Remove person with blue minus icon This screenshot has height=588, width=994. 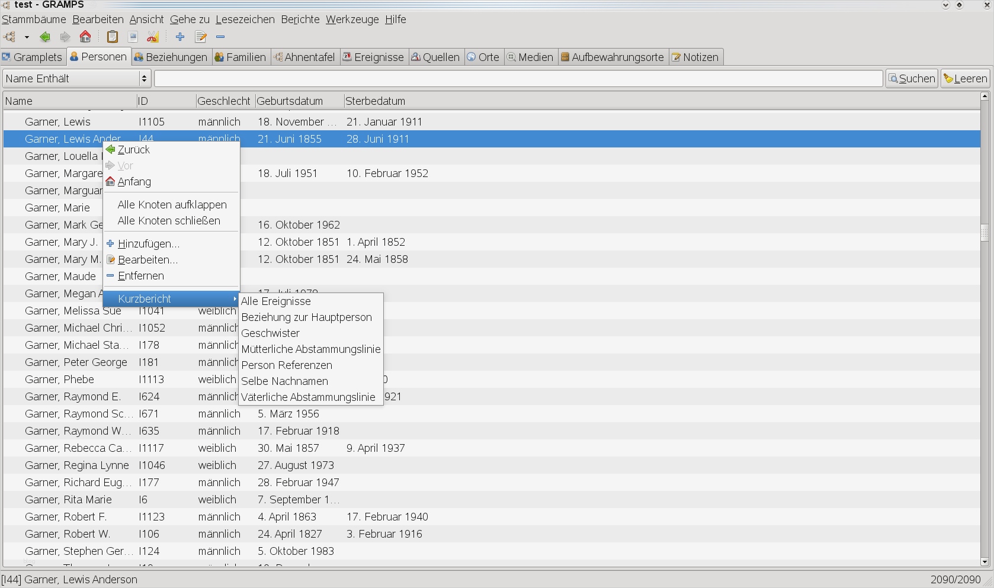[220, 37]
